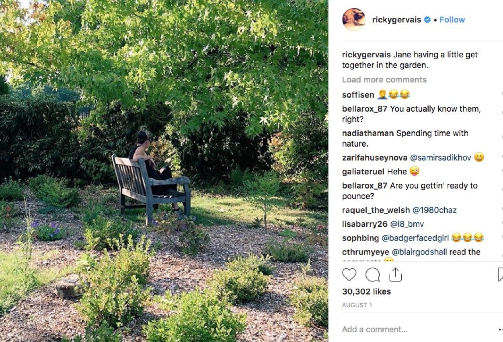
Task: Like the post using the heart icon
Action: pos(350,275)
